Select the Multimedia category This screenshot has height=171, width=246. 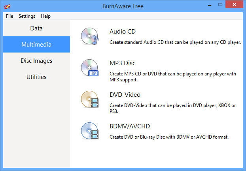coord(36,45)
